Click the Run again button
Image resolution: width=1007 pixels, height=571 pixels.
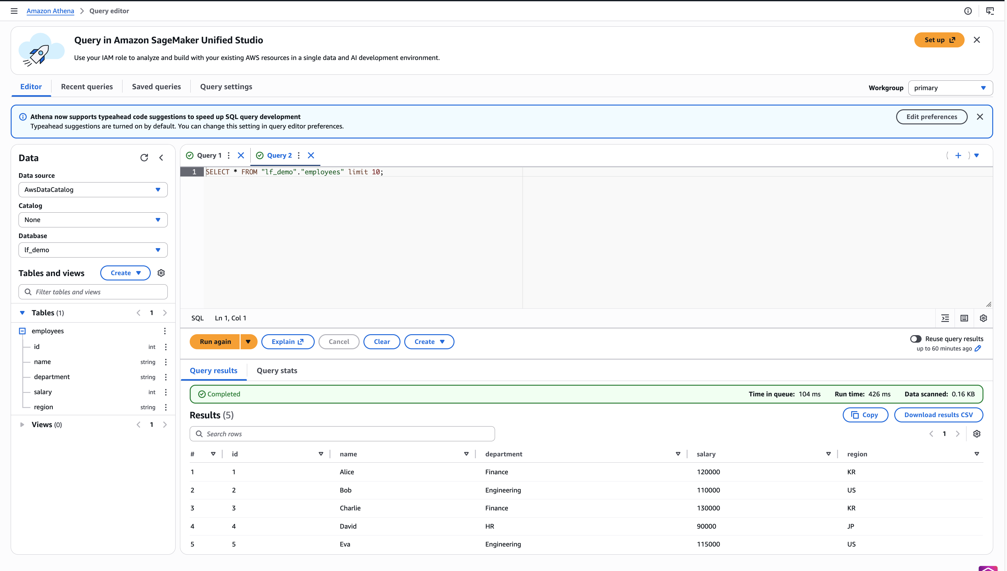point(215,342)
